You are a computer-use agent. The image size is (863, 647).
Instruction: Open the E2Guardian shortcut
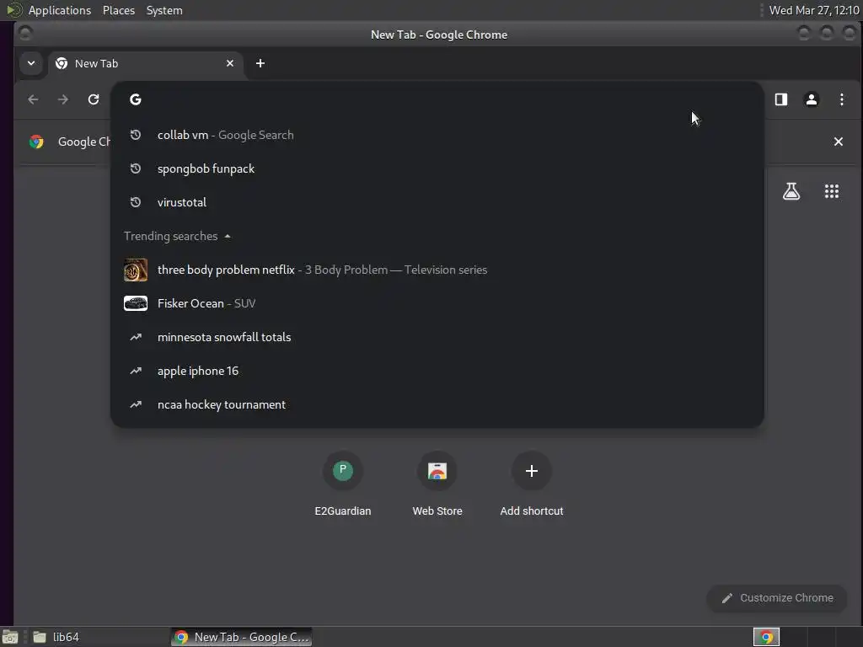(342, 484)
